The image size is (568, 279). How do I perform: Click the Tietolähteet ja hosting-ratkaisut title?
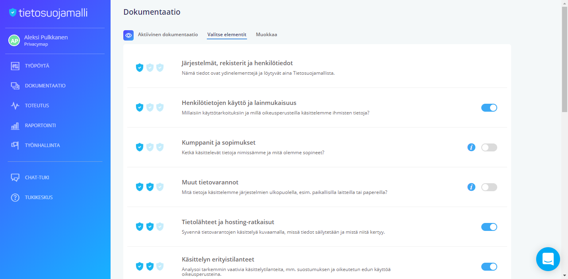(x=228, y=222)
